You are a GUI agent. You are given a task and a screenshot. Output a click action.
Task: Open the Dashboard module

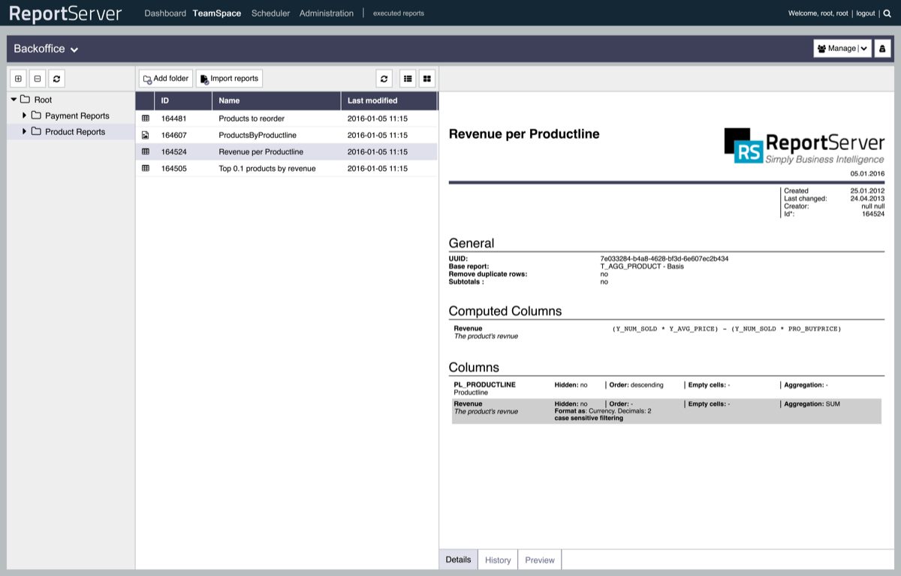(x=165, y=13)
